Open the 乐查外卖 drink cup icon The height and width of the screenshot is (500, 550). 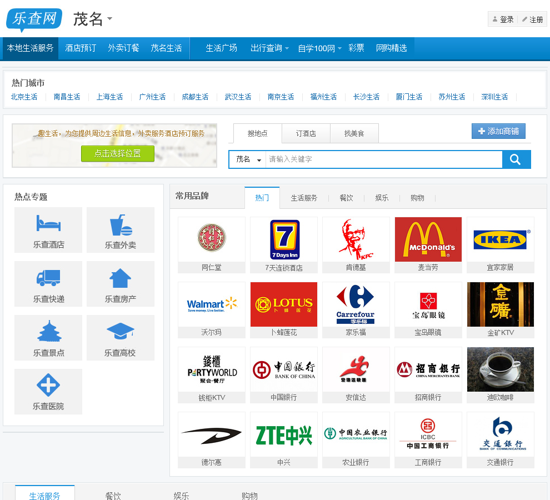coord(121,230)
